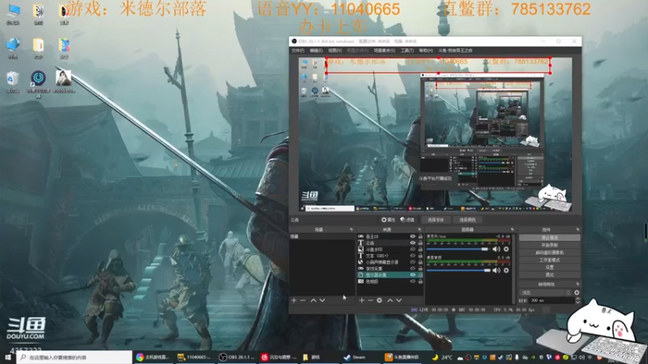Remove the selected source with minus icon
This screenshot has width=648, height=364.
click(x=370, y=300)
